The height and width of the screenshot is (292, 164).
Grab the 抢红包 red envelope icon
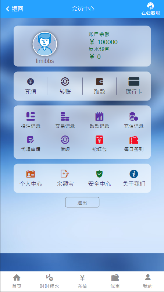click(x=100, y=140)
